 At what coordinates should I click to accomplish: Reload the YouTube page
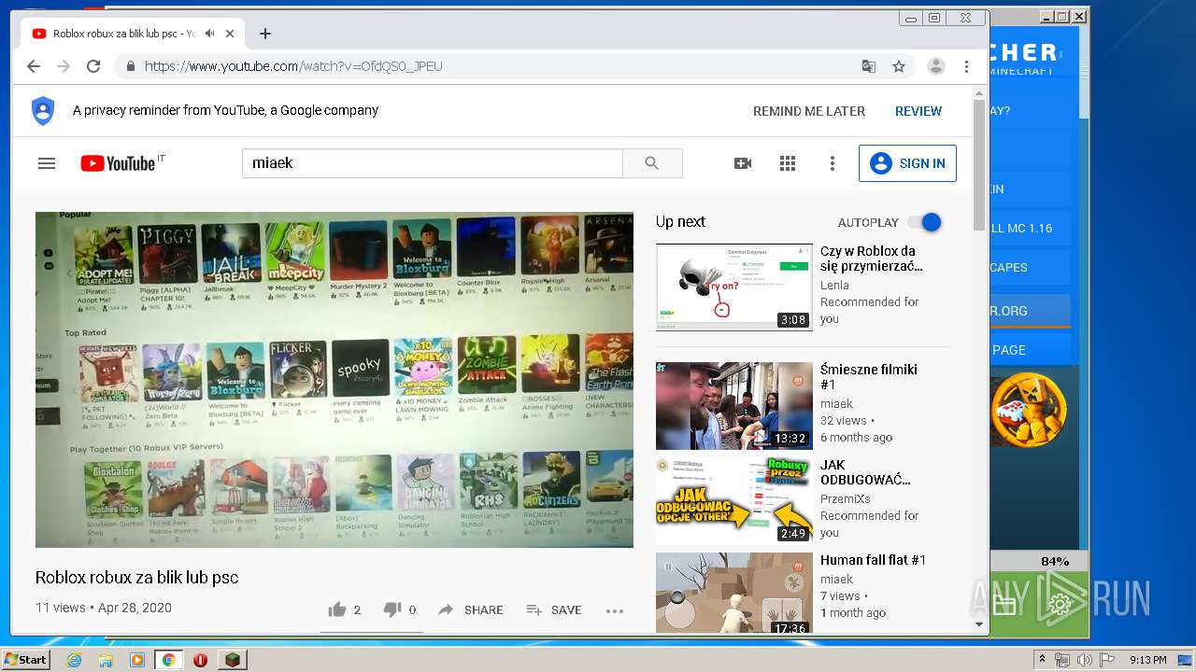(x=93, y=66)
